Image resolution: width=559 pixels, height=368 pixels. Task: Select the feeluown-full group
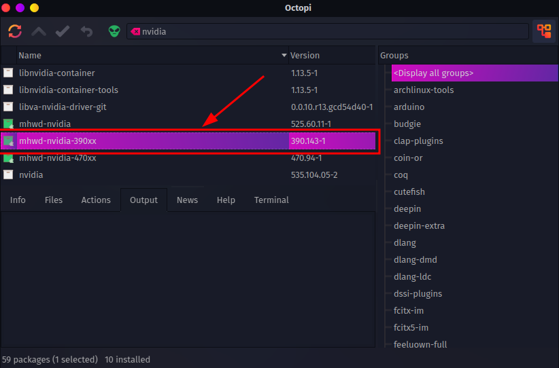420,344
